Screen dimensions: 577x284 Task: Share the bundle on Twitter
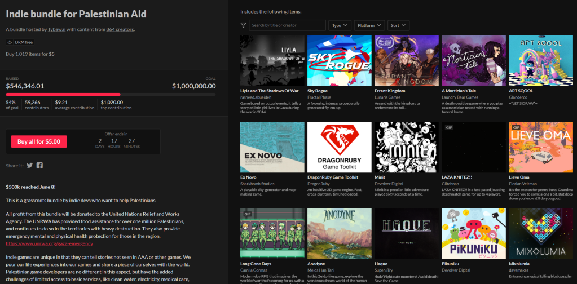coord(30,165)
